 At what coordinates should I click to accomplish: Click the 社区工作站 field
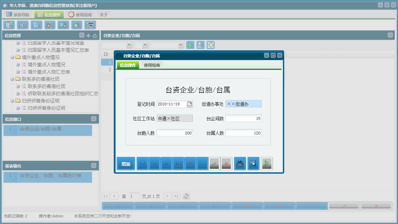[x=175, y=119]
